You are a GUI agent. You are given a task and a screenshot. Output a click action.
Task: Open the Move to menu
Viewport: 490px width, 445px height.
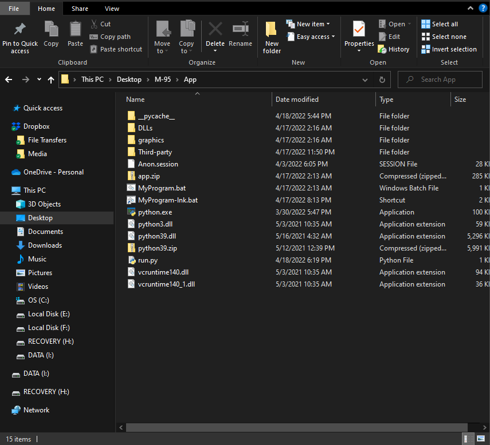coord(163,37)
